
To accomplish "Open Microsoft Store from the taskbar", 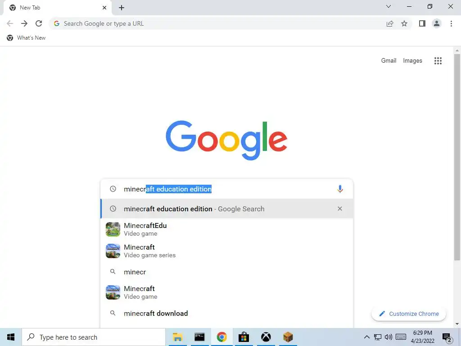I will point(244,337).
